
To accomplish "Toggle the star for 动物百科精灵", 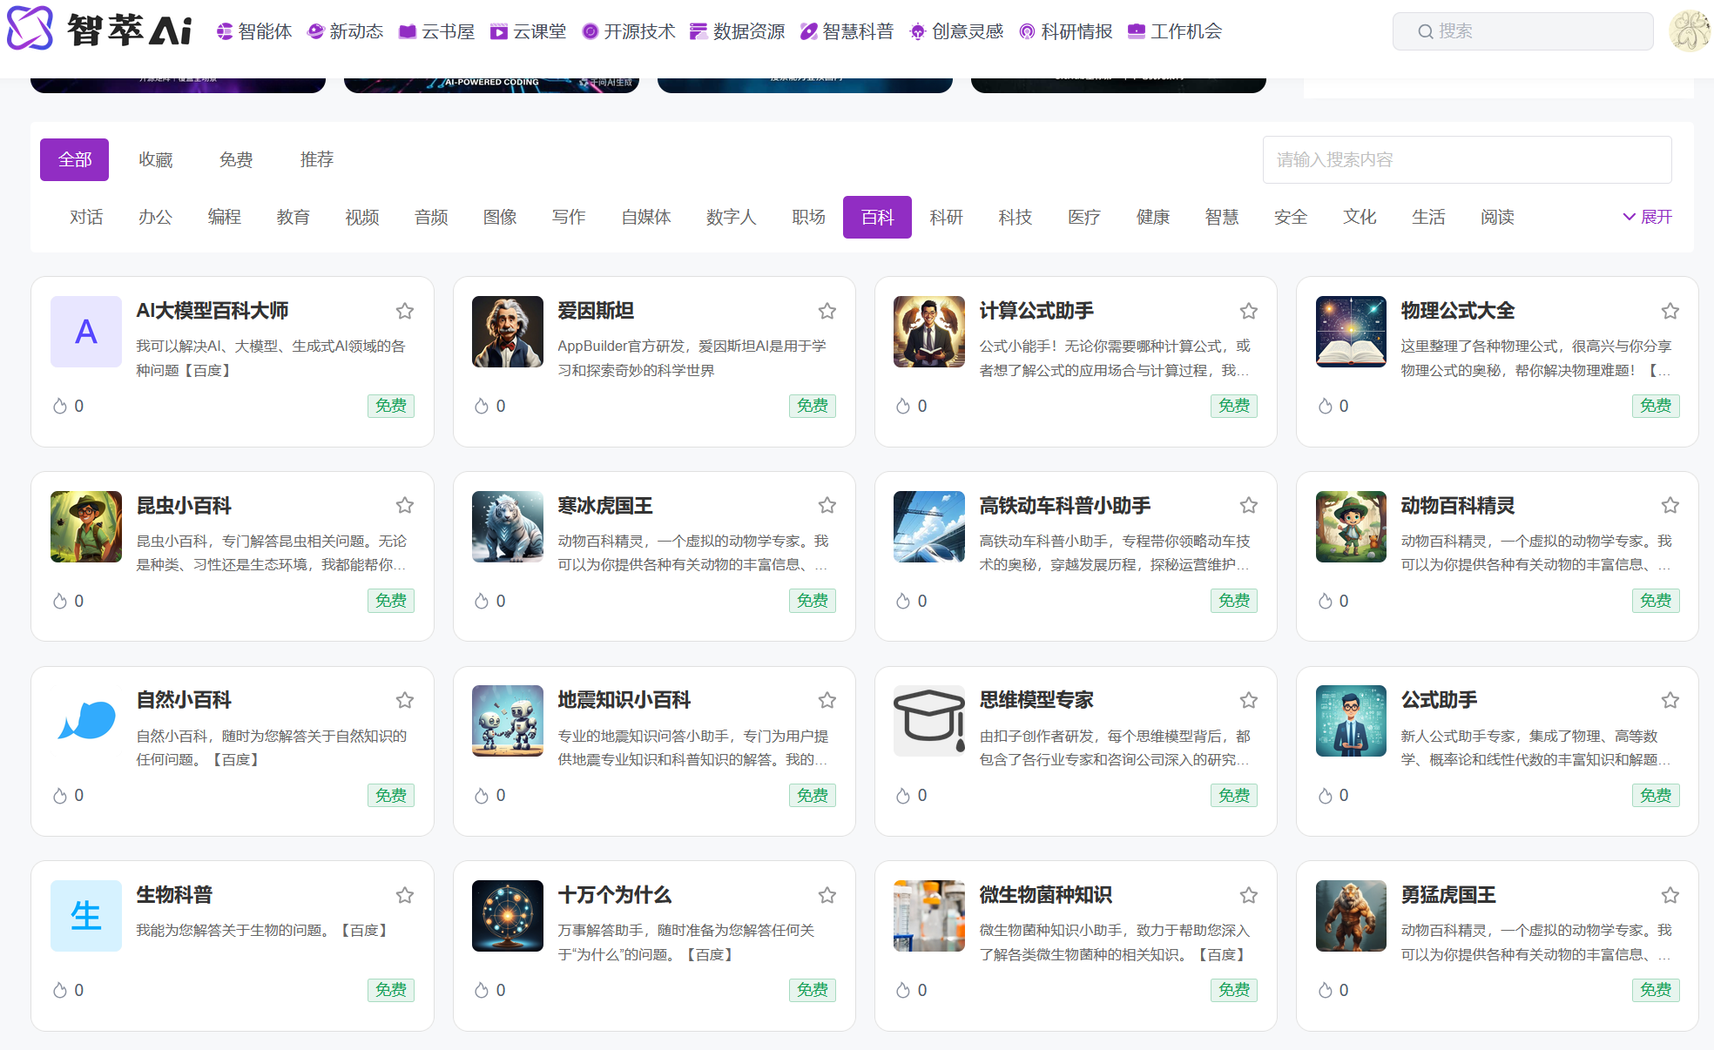I will tap(1670, 505).
